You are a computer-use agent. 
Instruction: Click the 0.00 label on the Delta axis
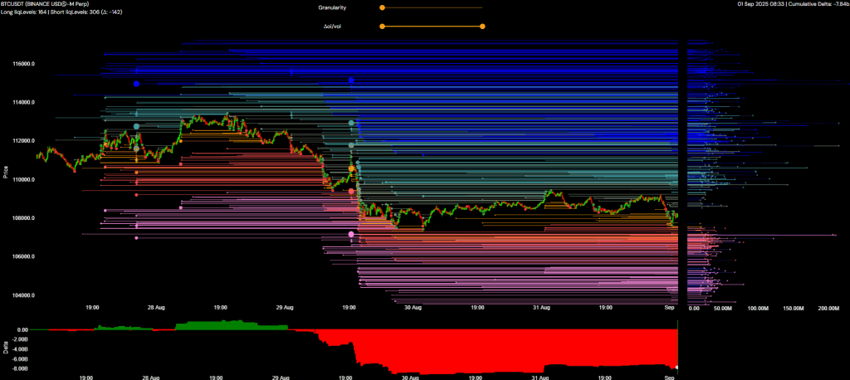[22, 329]
